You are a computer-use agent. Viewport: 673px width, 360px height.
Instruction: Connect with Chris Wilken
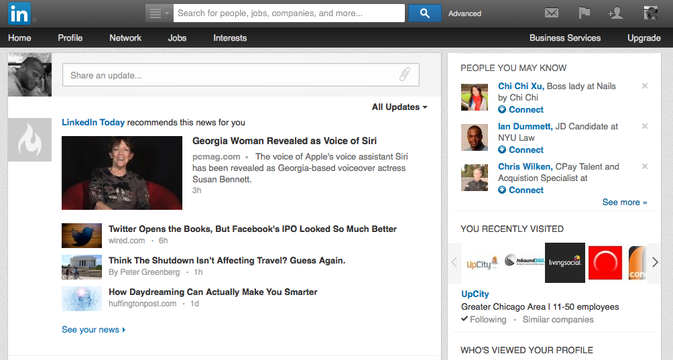[x=521, y=190]
